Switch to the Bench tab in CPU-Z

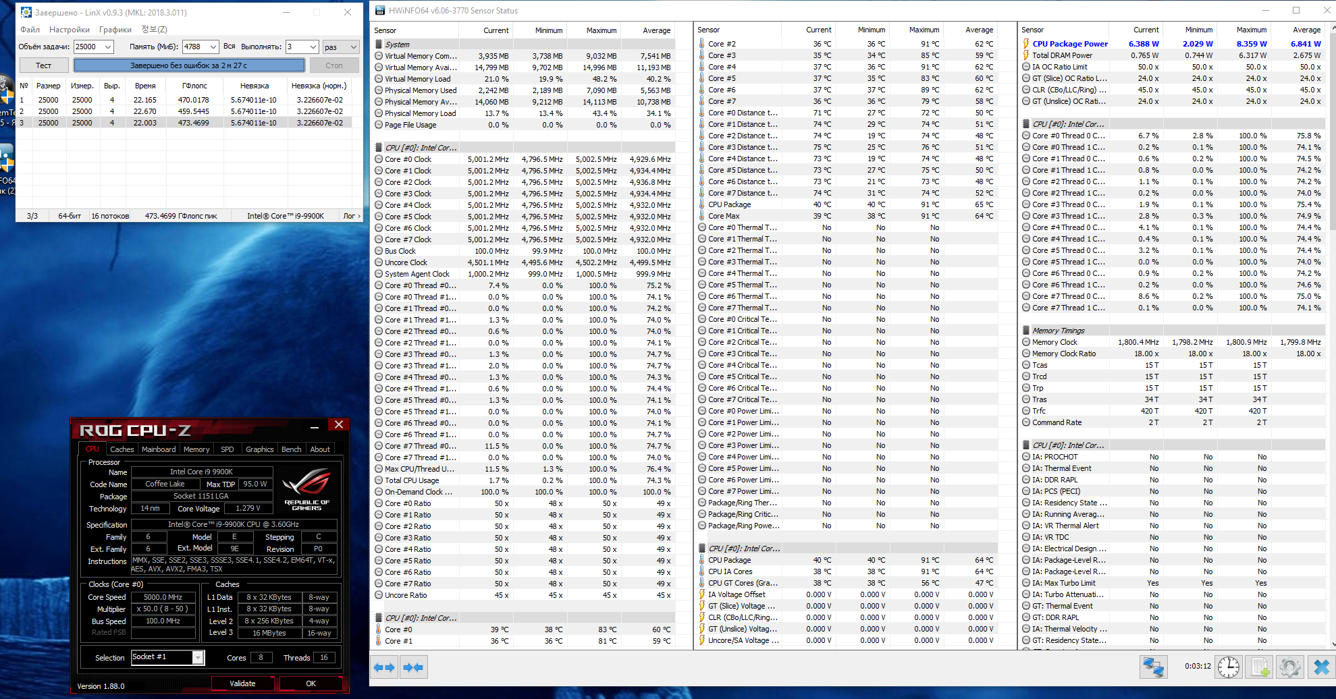click(x=292, y=449)
